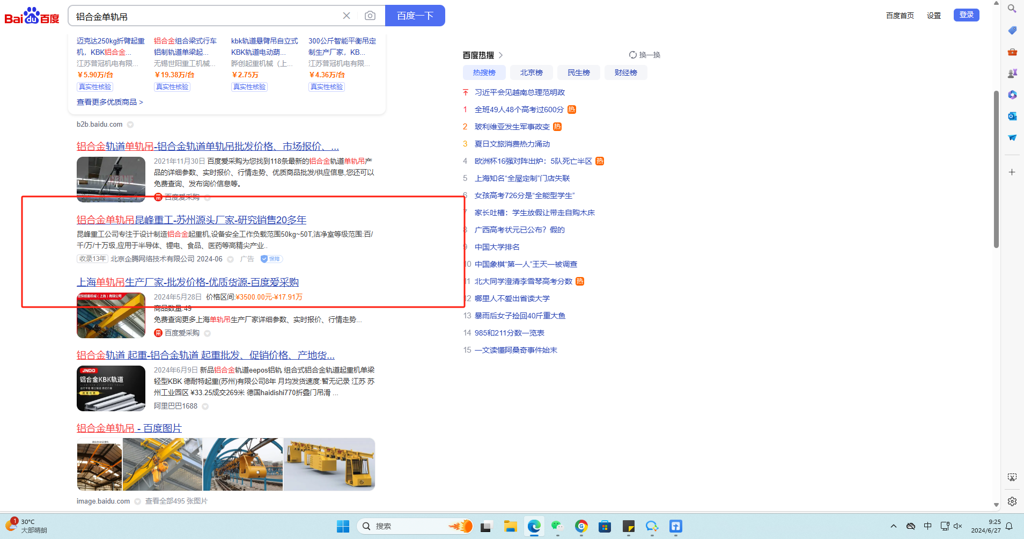Open hot search 985和211分数一览表
Screen dimensions: 1024x539
point(510,333)
